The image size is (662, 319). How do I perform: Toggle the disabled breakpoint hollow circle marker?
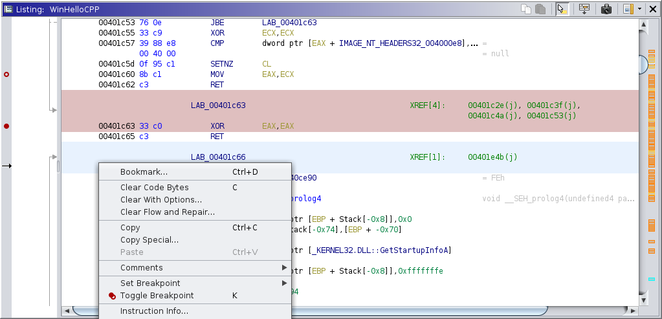6,75
